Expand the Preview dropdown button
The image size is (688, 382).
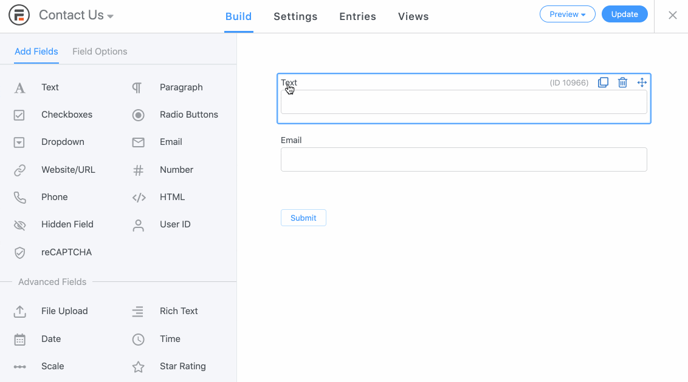click(x=567, y=14)
